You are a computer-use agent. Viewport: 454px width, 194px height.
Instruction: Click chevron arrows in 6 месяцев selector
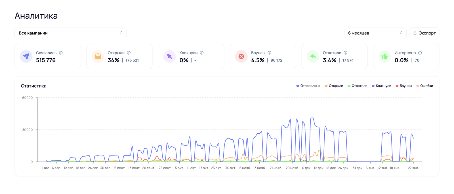point(401,33)
